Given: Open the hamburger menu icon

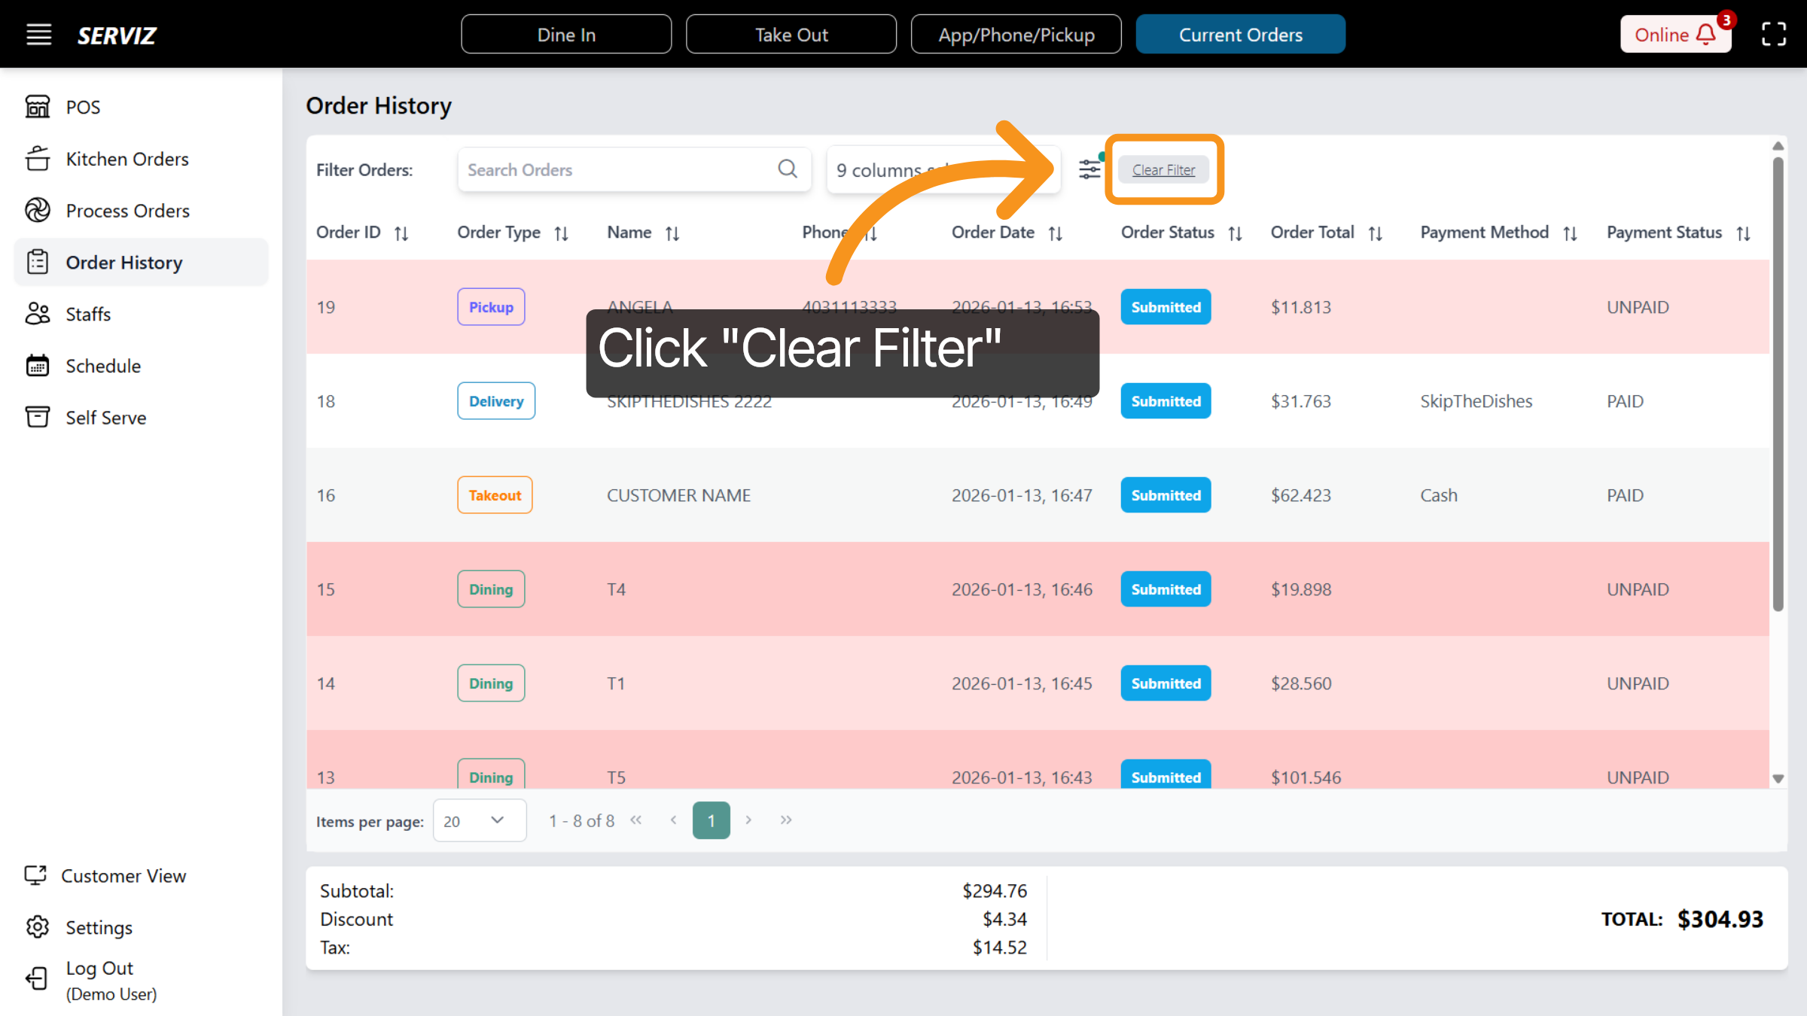Looking at the screenshot, I should coord(39,35).
